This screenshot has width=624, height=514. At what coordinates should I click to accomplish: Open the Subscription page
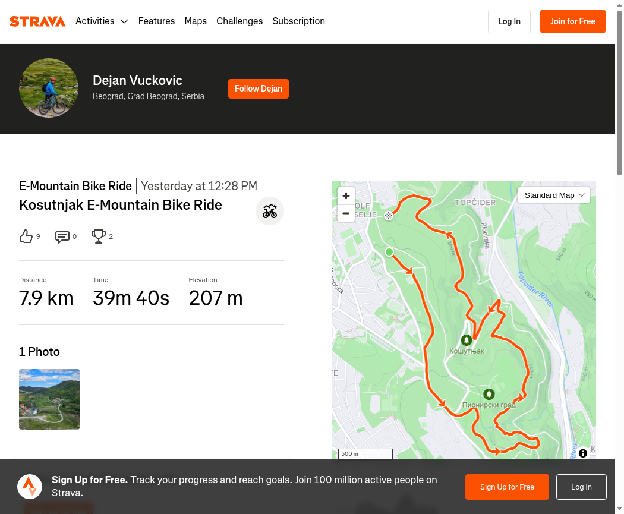pos(298,21)
